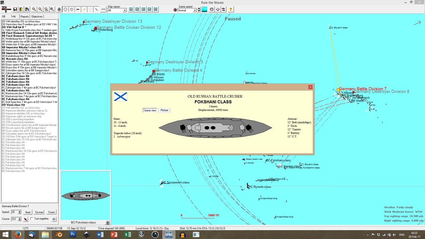Viewport: 425px width, 239px height.
Task: Click the zoom in magnifier icon
Action: [34, 9]
